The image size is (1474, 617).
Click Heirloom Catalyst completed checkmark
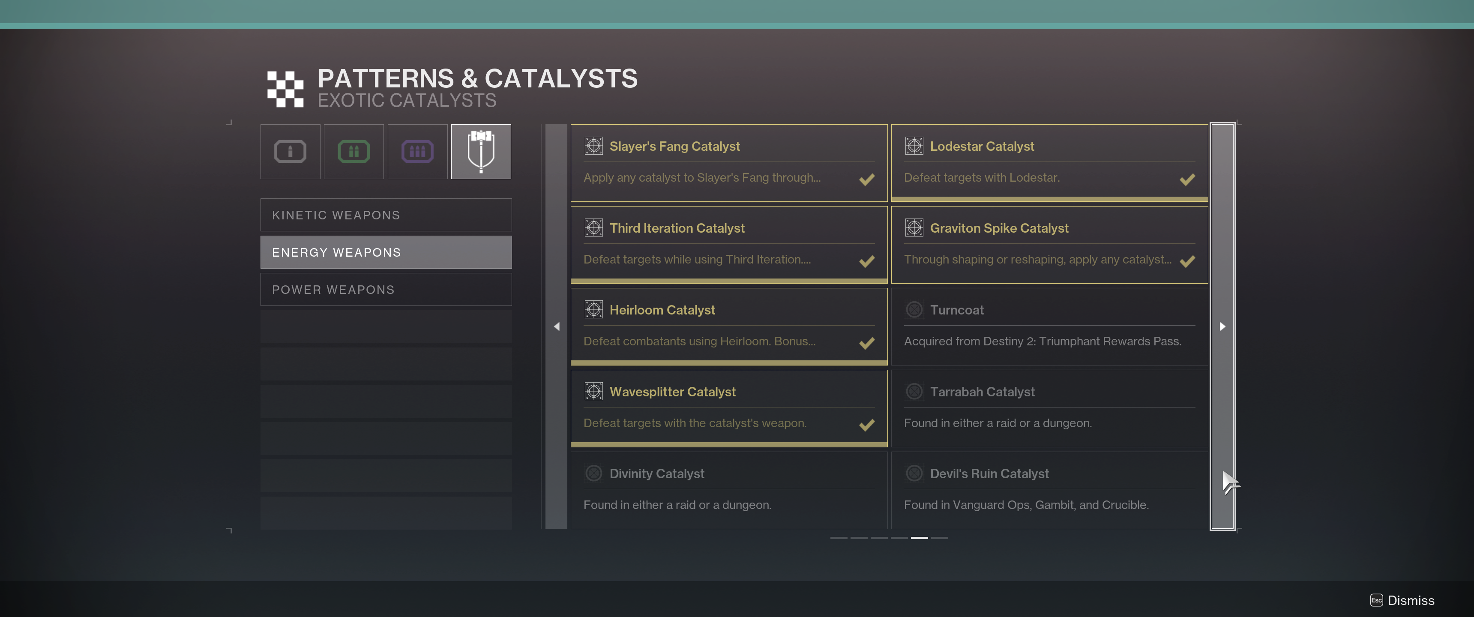point(866,343)
